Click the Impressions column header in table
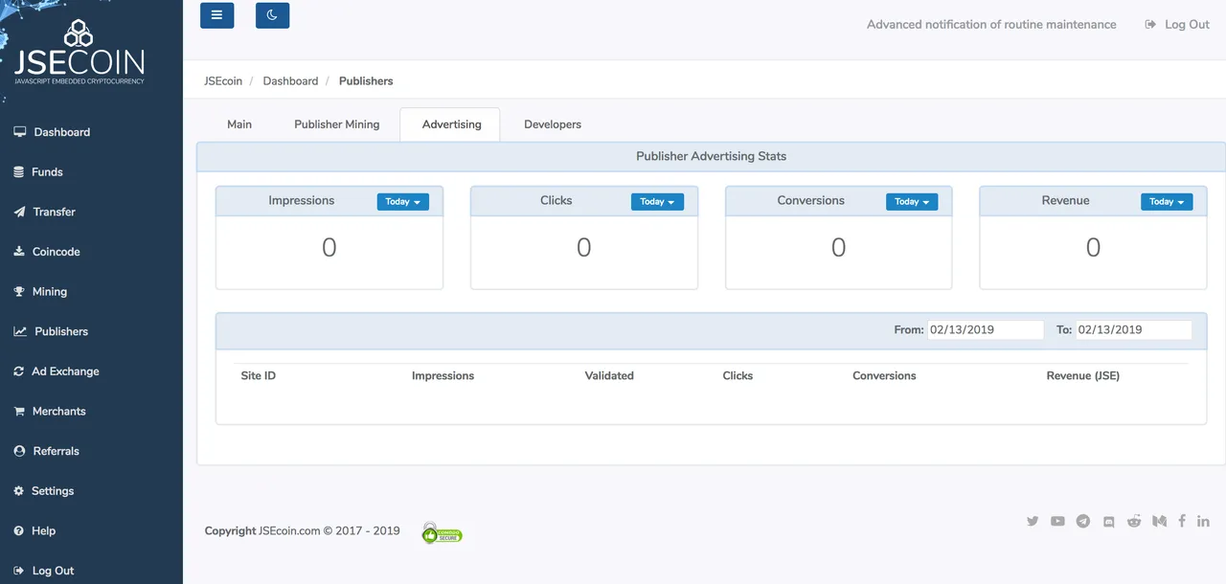 click(x=443, y=376)
